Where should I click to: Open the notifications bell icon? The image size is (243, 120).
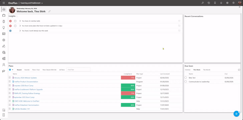click(x=221, y=3)
